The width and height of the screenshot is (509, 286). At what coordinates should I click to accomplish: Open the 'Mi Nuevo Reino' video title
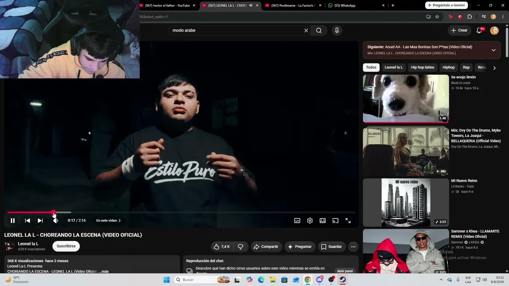click(x=464, y=181)
